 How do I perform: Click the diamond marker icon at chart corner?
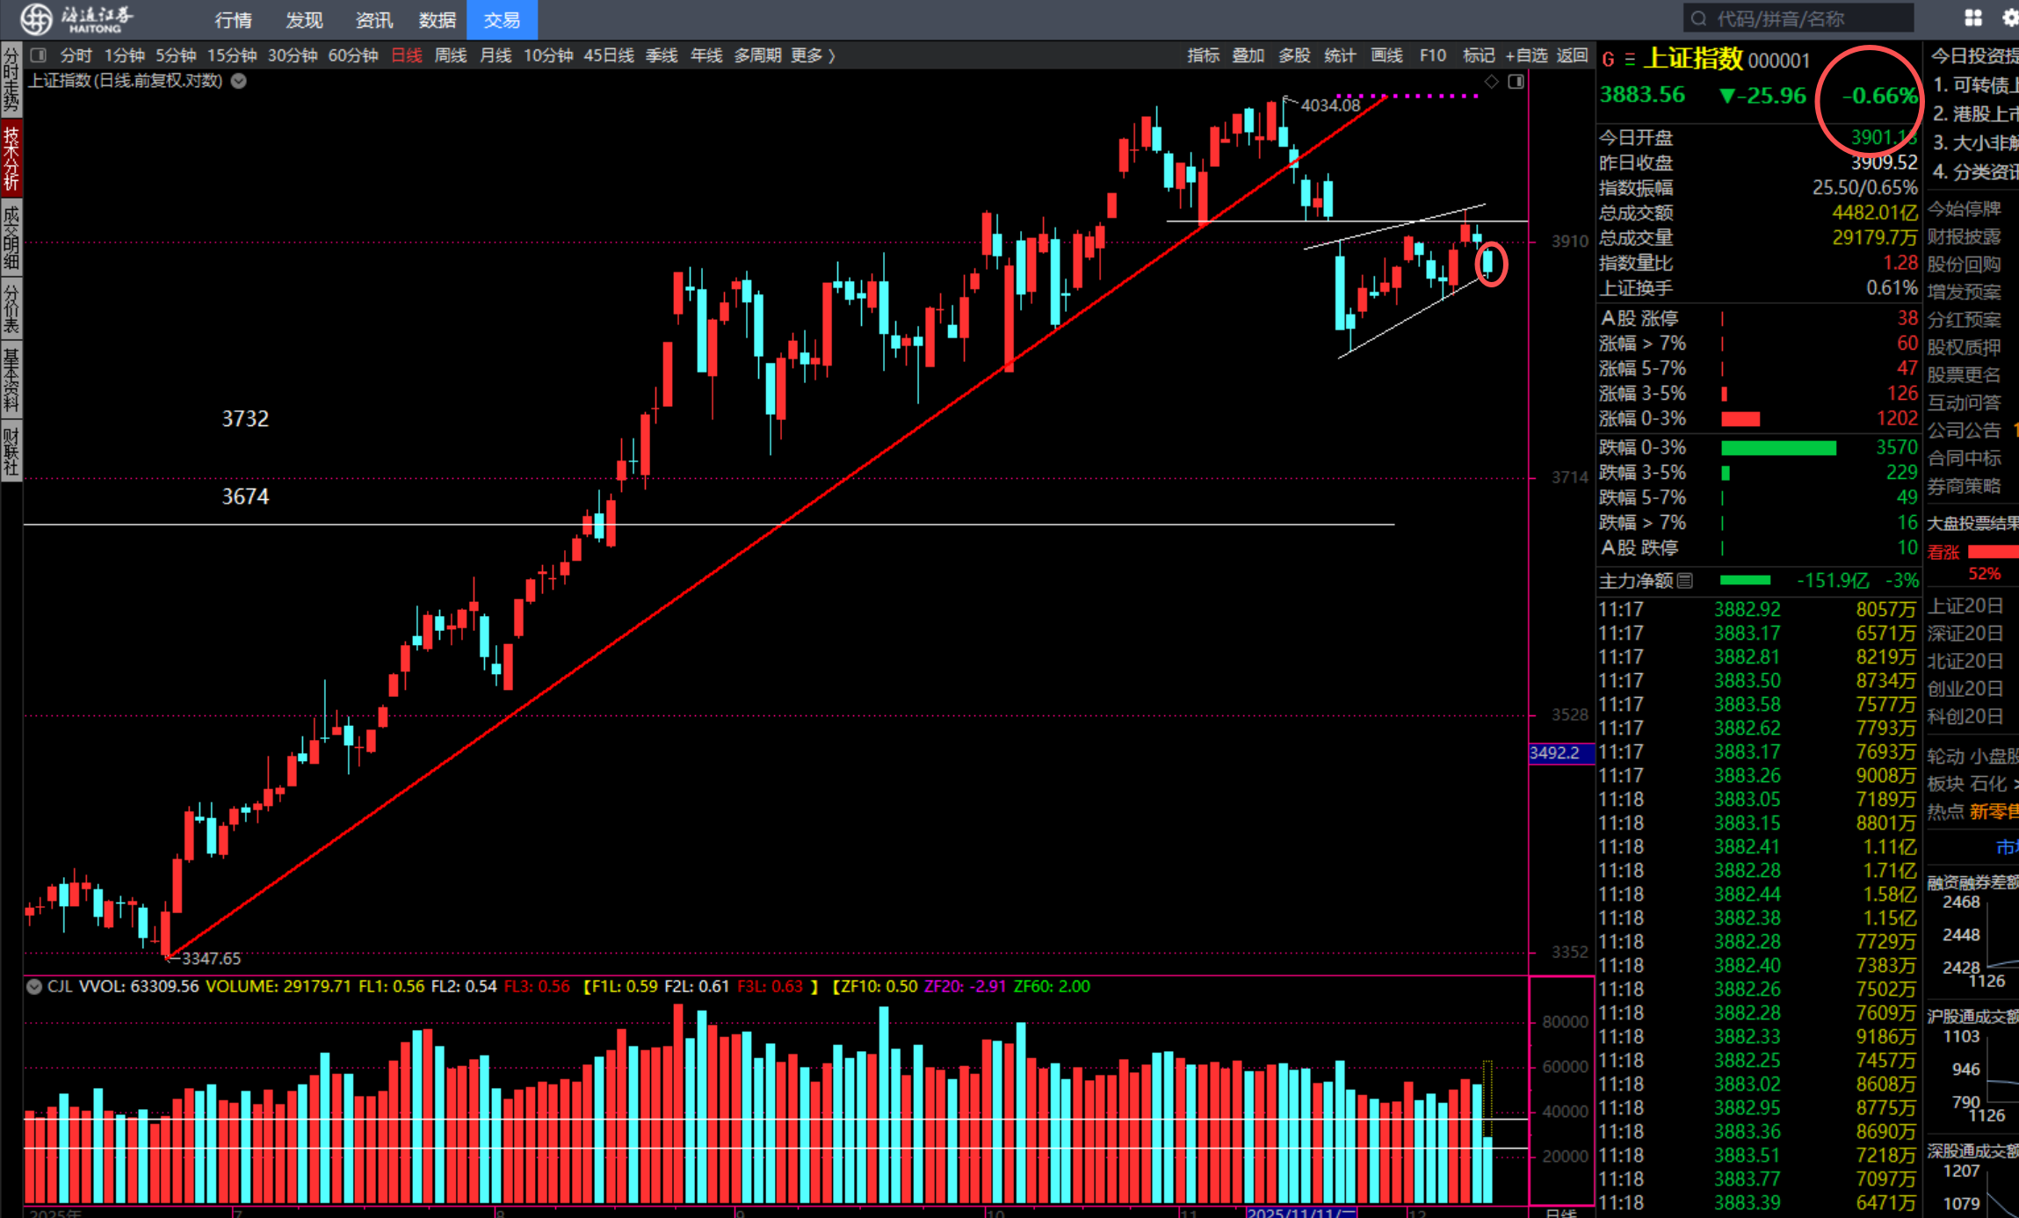(x=1492, y=82)
